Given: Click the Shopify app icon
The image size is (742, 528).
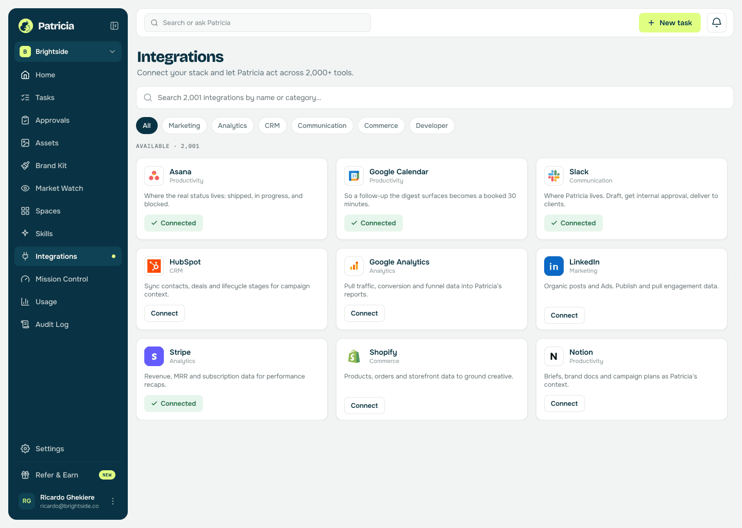Looking at the screenshot, I should [354, 356].
